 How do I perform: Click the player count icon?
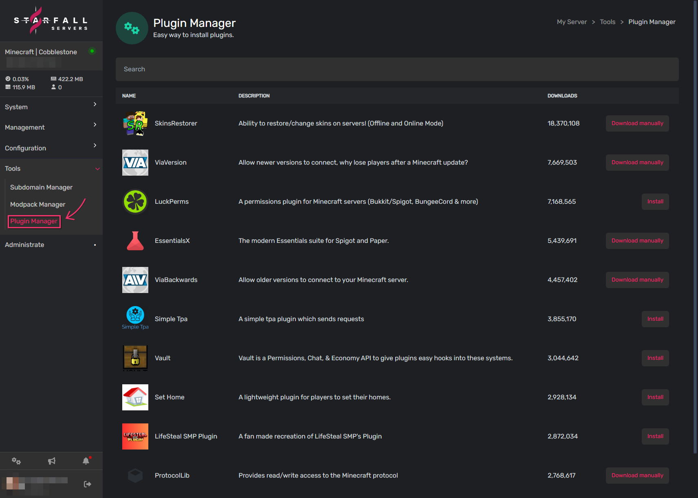(x=53, y=87)
